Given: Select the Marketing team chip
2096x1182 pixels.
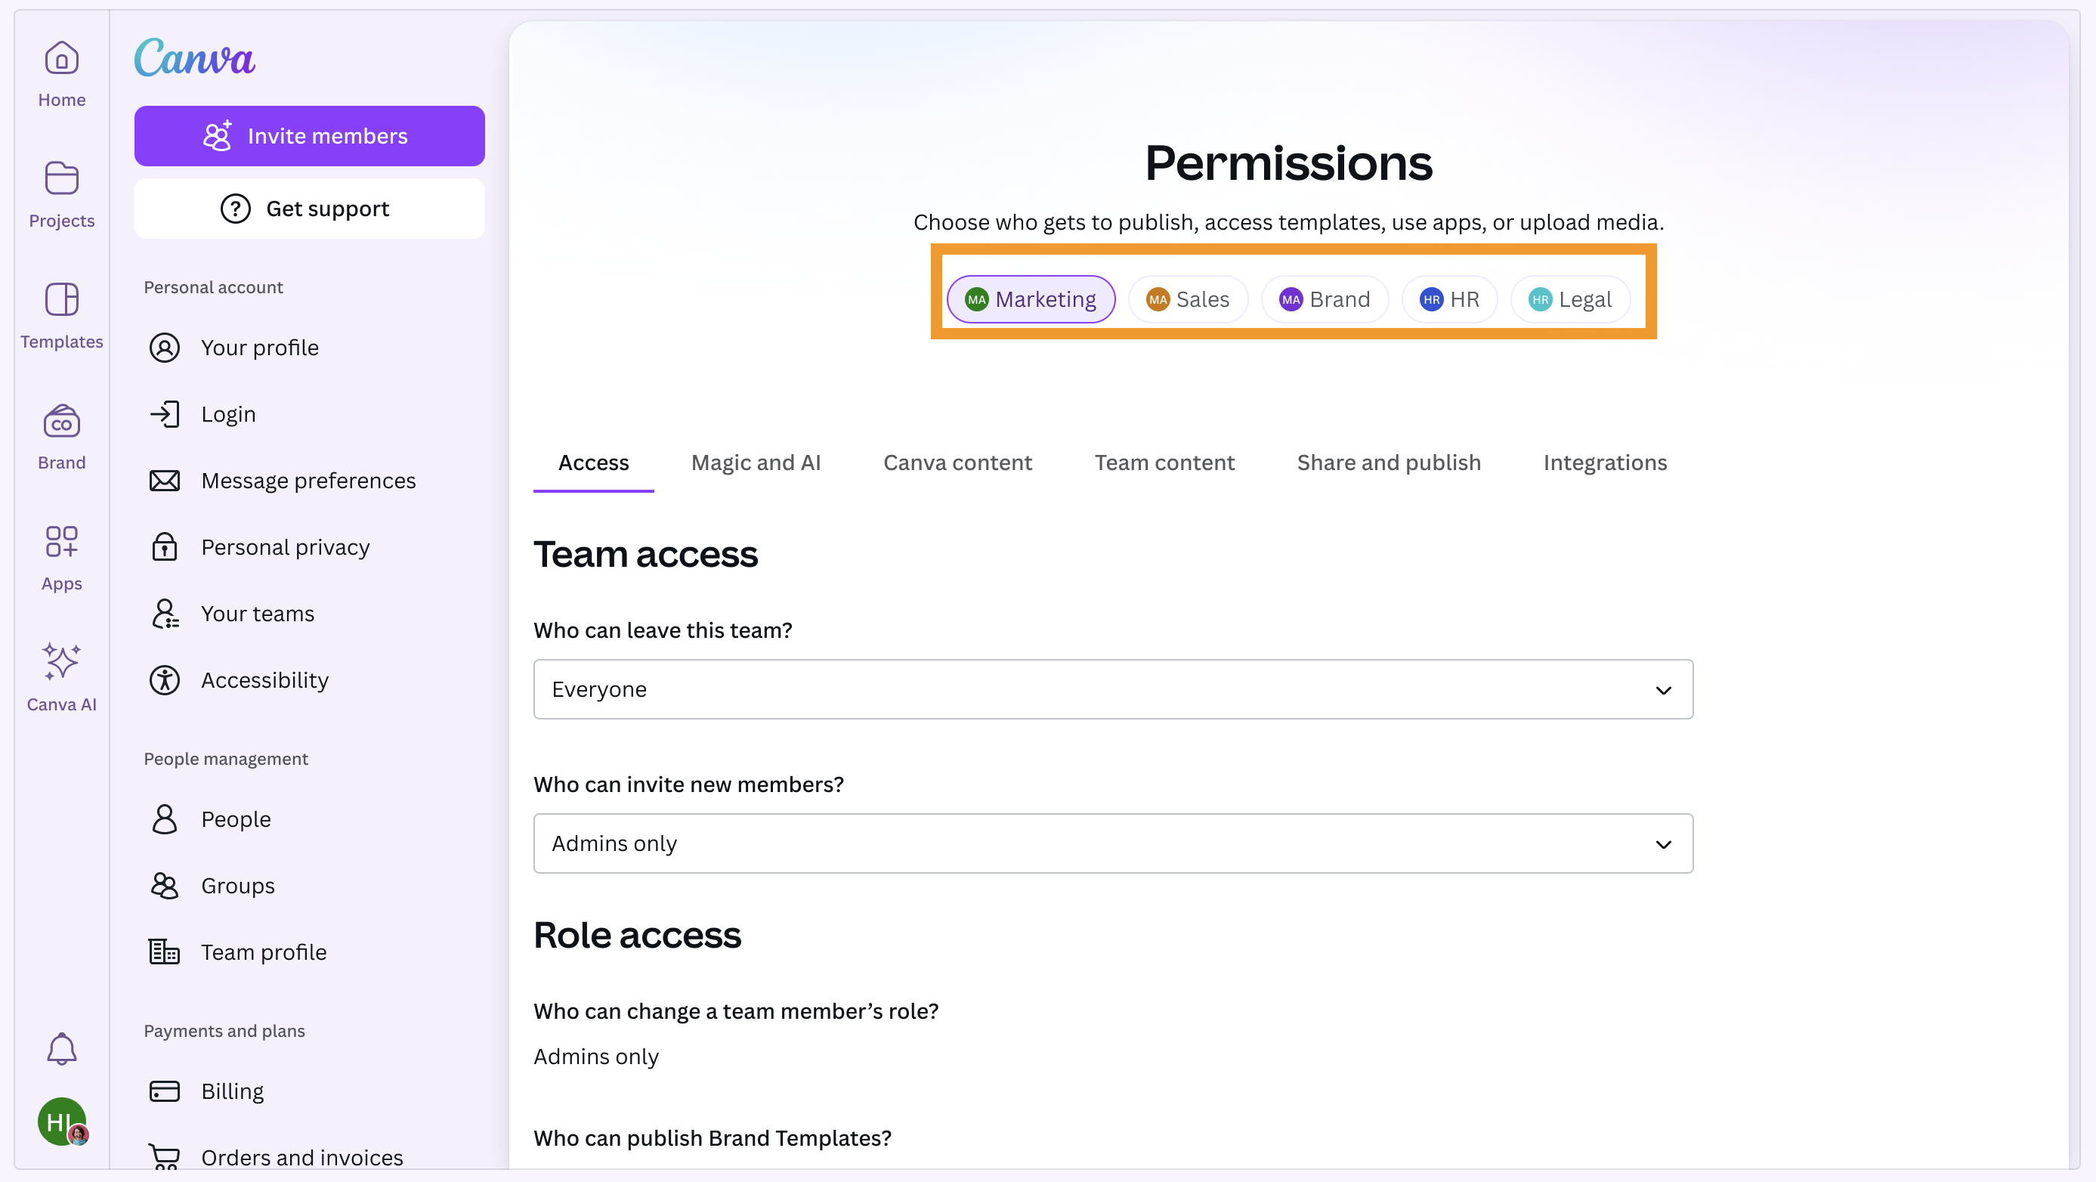Looking at the screenshot, I should tap(1030, 299).
